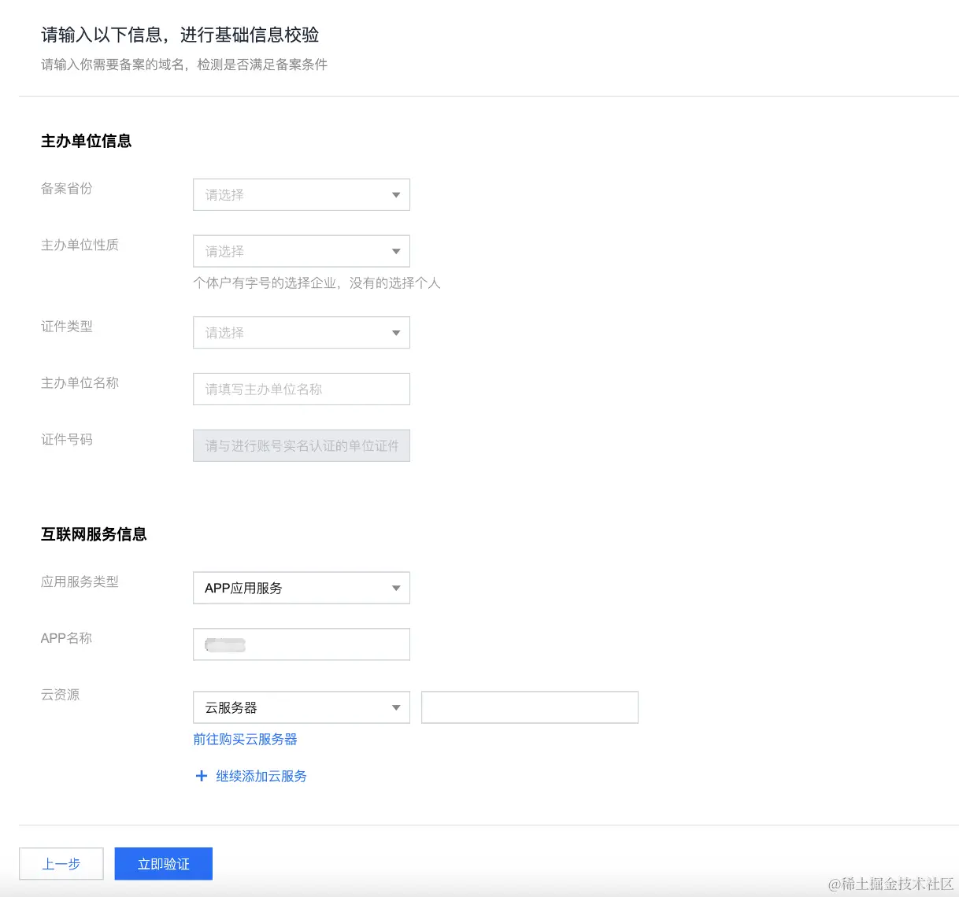This screenshot has width=959, height=897.
Task: Click the plus icon before 继续添加云服务
Action: pos(201,776)
